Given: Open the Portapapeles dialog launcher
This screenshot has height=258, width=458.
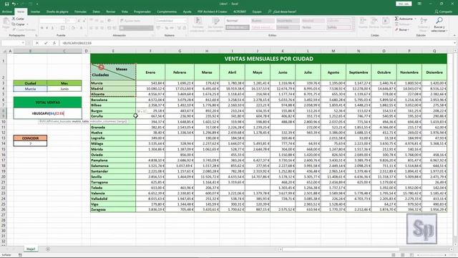Looking at the screenshot, I should click(36, 35).
